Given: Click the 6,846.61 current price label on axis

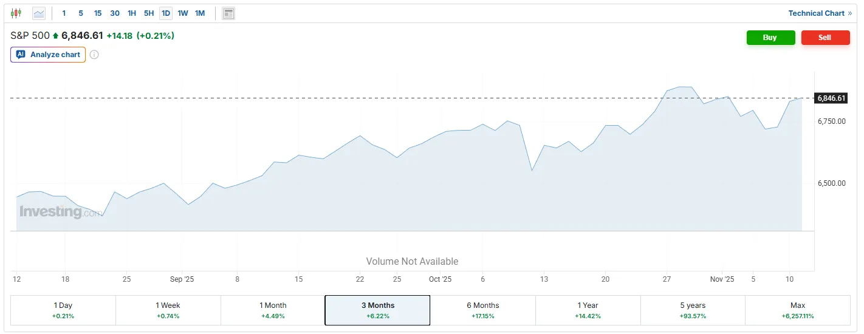Looking at the screenshot, I should [831, 98].
